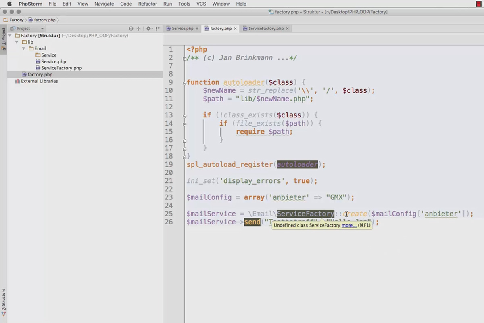Open the Run menu
The width and height of the screenshot is (484, 323).
click(168, 4)
